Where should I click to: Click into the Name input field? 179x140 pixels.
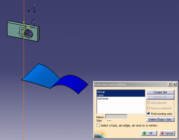[x=116, y=117]
